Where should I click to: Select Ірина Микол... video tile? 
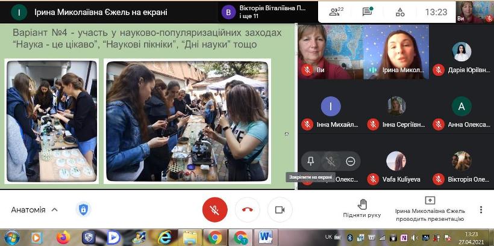396,52
